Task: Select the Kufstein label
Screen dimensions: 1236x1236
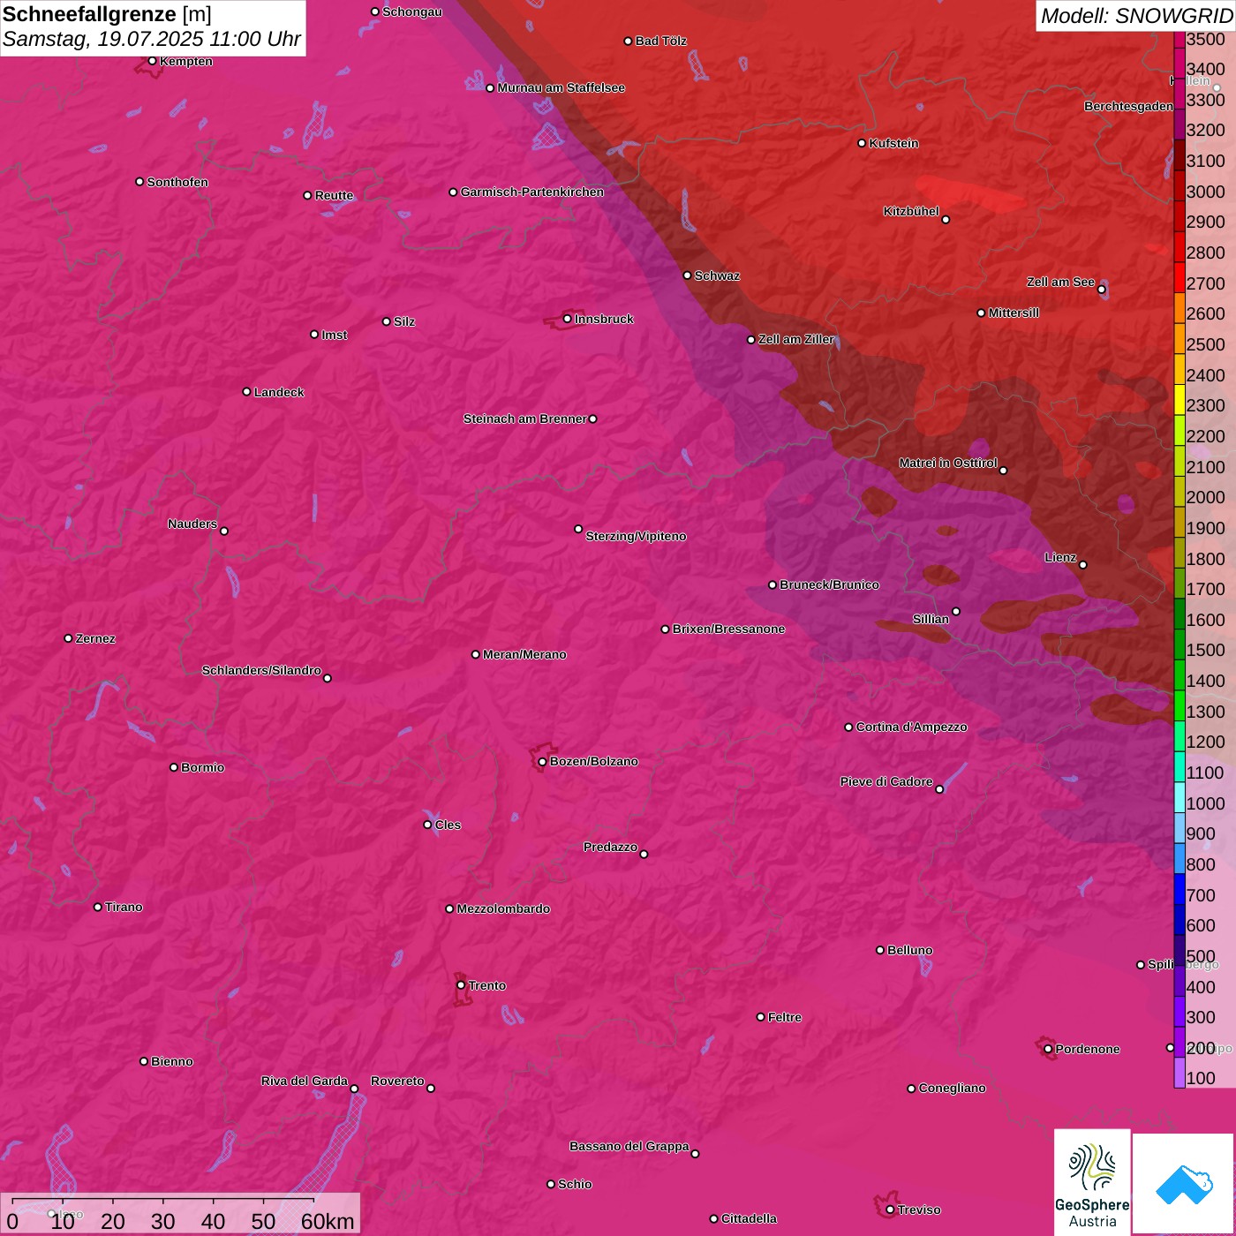Action: [x=893, y=143]
